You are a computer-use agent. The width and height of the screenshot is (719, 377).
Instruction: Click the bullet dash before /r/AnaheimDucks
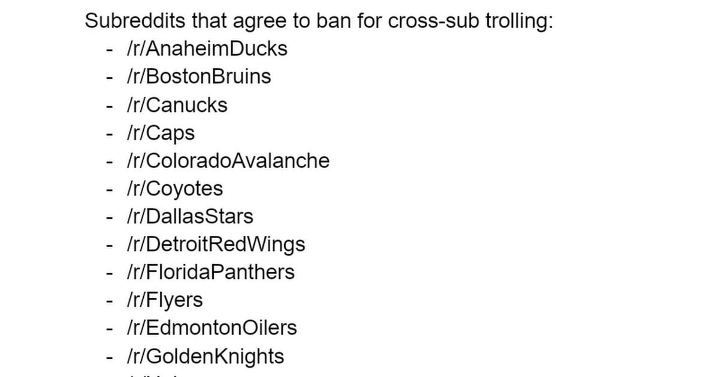point(109,50)
